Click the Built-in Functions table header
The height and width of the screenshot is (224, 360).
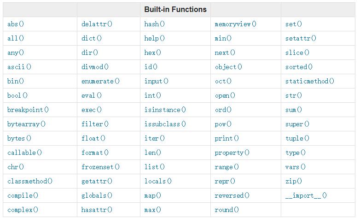point(175,9)
